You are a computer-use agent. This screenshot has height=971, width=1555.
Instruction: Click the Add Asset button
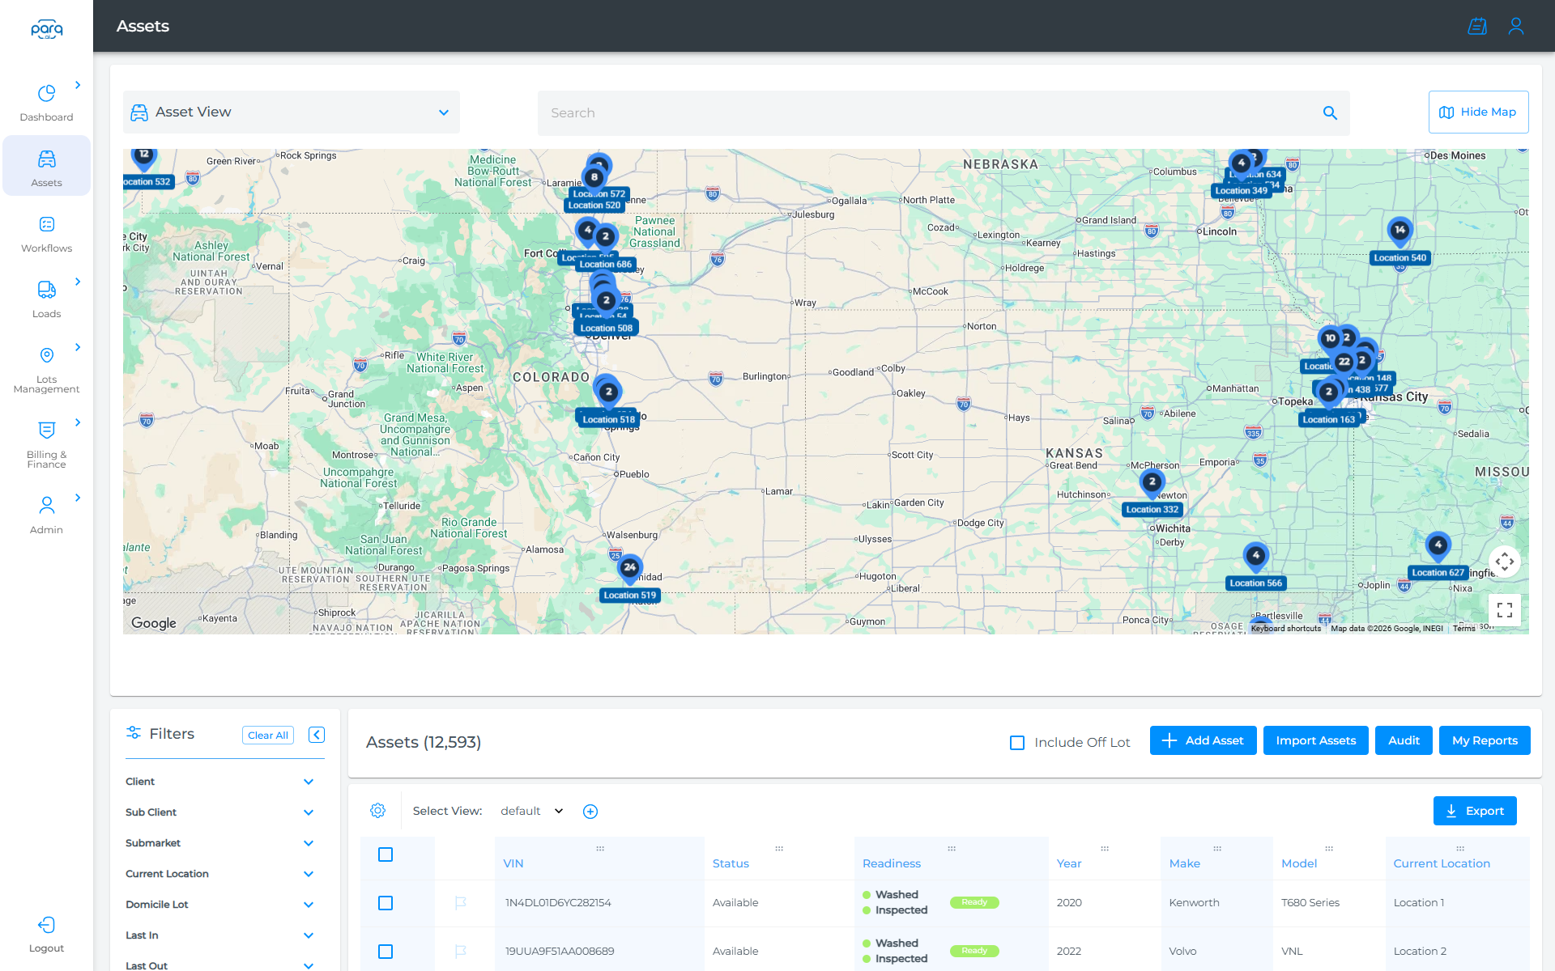click(1203, 740)
